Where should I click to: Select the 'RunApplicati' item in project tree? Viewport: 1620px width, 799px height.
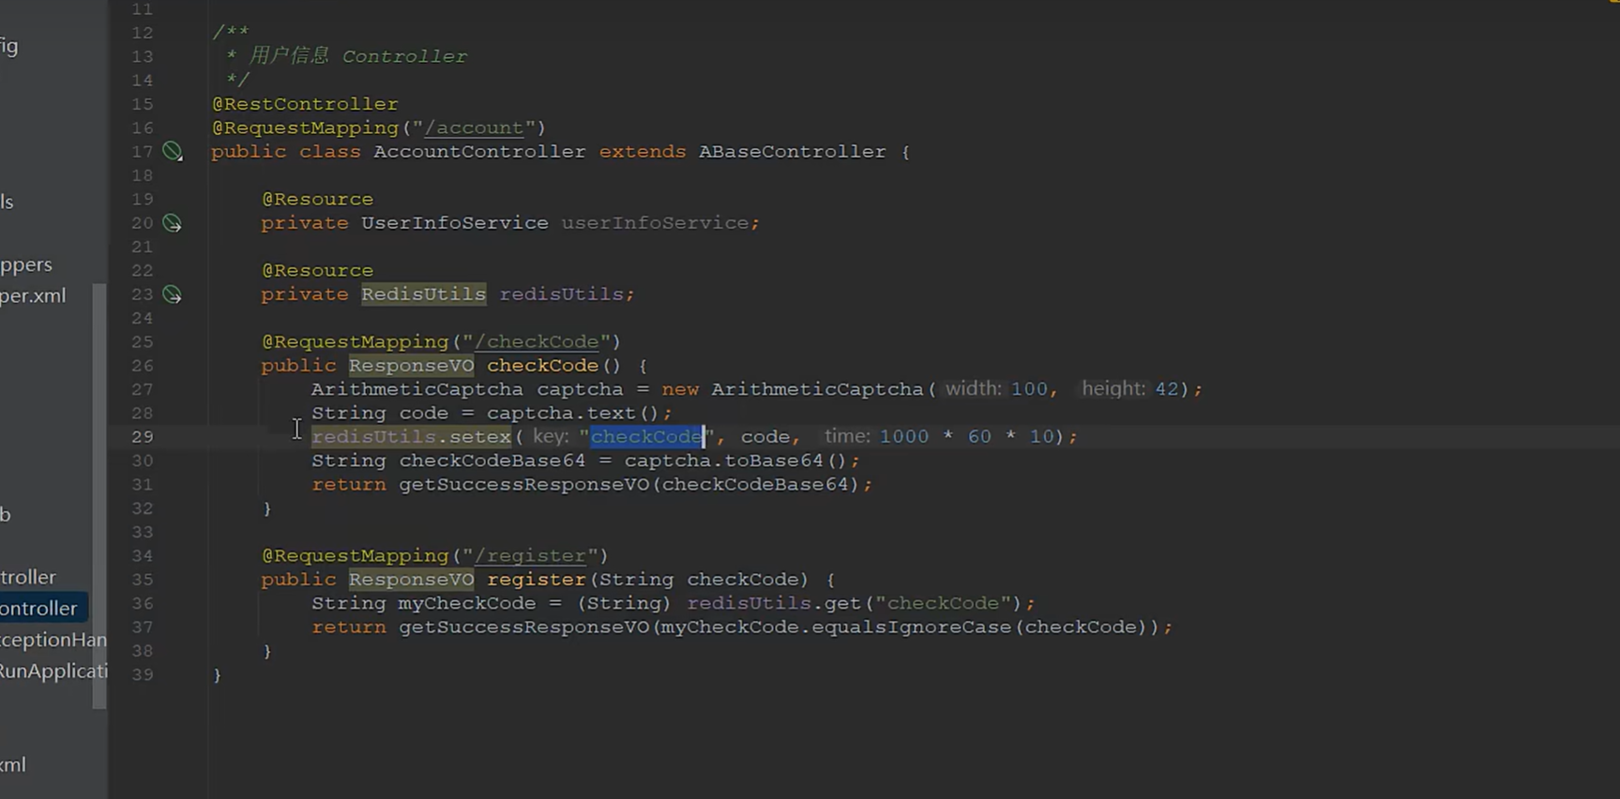(53, 671)
